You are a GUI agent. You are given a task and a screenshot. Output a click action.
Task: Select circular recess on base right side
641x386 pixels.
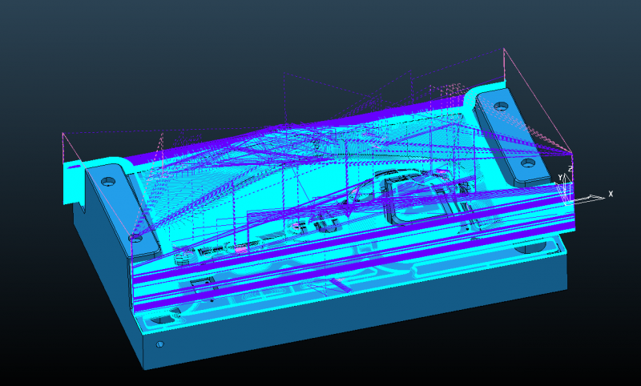coord(526,247)
